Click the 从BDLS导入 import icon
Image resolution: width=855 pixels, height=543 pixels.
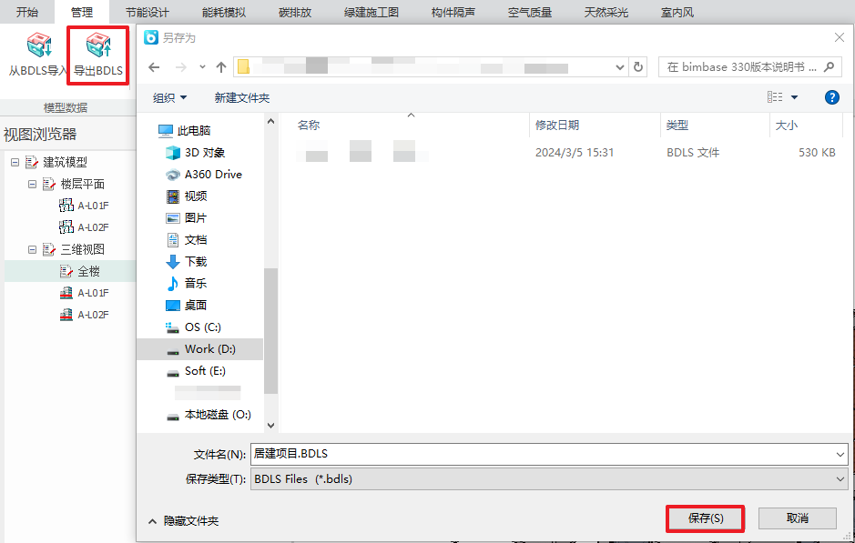tap(39, 45)
